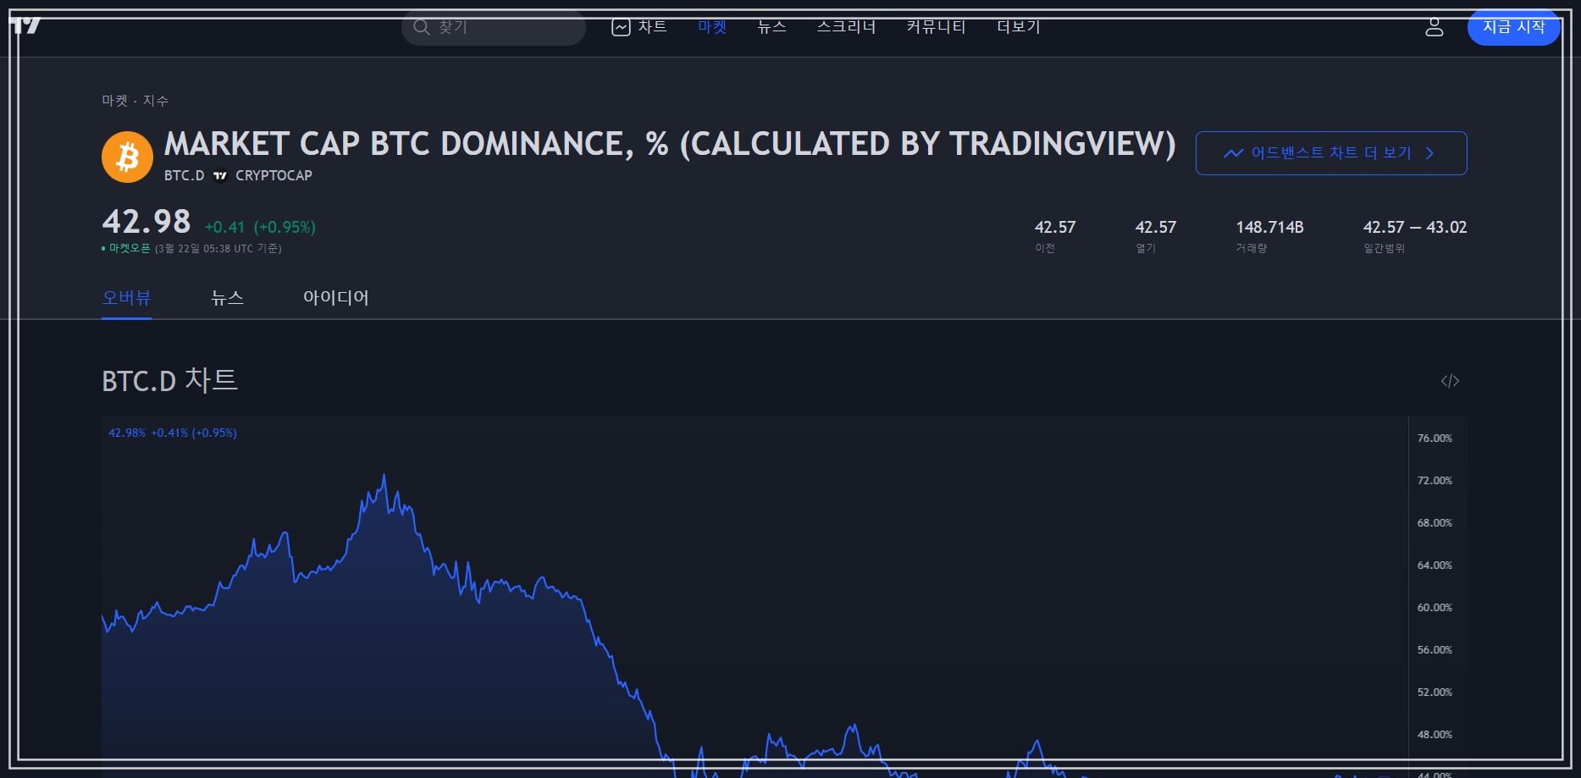The height and width of the screenshot is (778, 1581).
Task: Click the TradingView logo
Action: (26, 25)
